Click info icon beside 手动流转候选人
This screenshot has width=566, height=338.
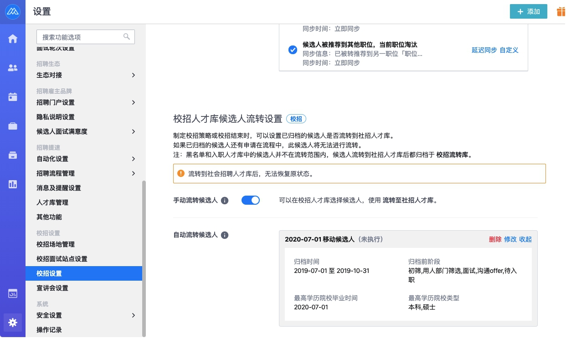[225, 201]
